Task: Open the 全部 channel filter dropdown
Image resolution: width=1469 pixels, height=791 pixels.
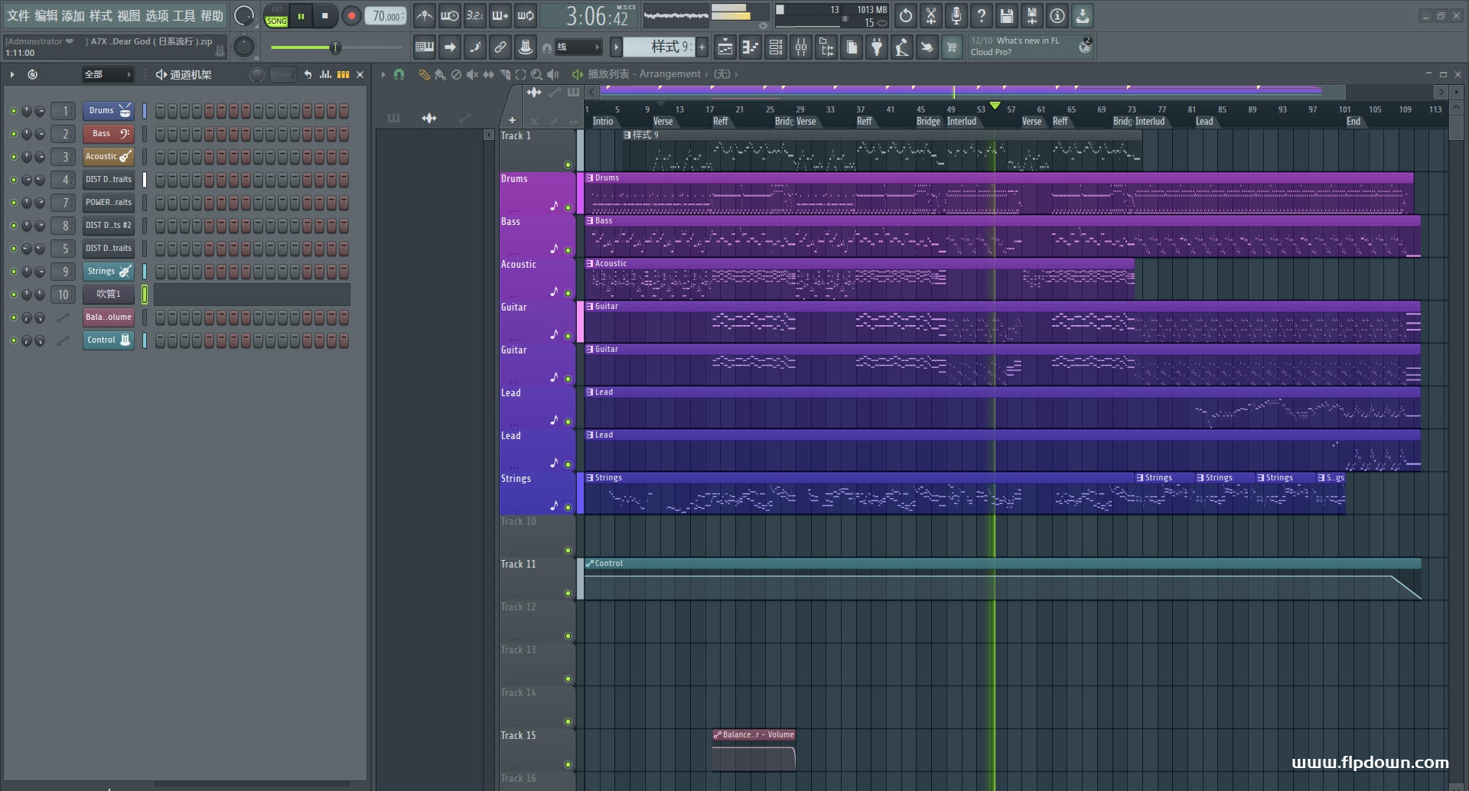Action: coord(107,74)
